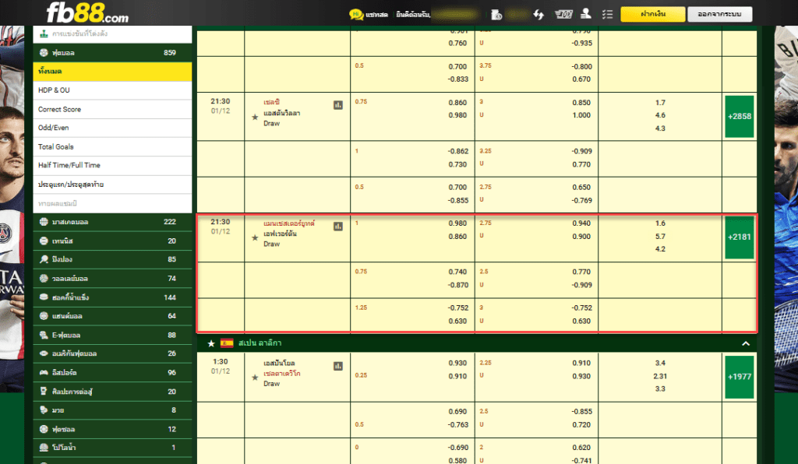Click the podium icon beside การแข่งขันที่โด่งดัง
Image resolution: width=798 pixels, height=464 pixels.
click(x=44, y=33)
